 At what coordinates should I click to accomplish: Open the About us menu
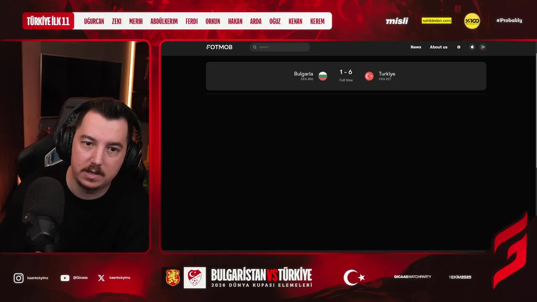(438, 47)
